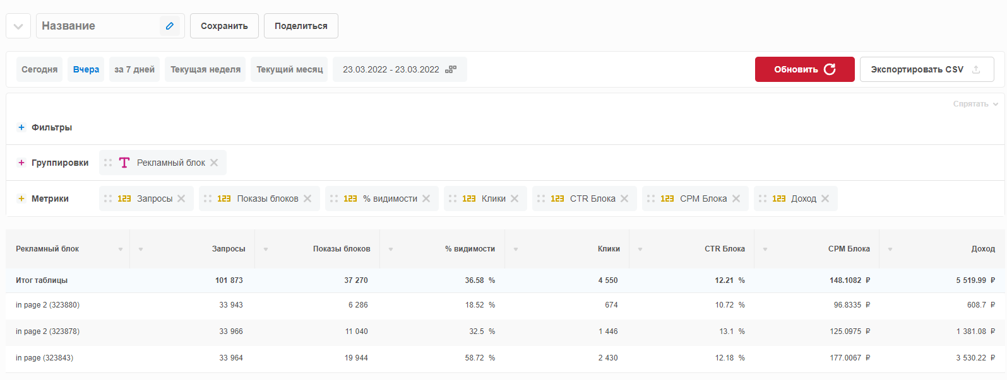Open the sort arrow in the Клики column
Viewport: 1007px width, 380px height.
(516, 250)
